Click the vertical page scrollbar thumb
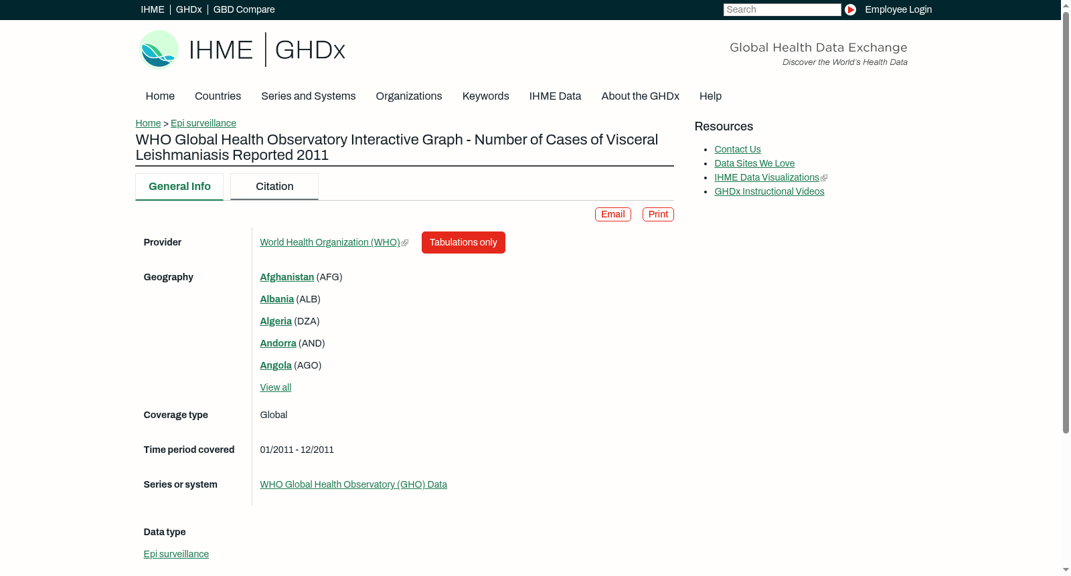 pyautogui.click(x=1066, y=222)
